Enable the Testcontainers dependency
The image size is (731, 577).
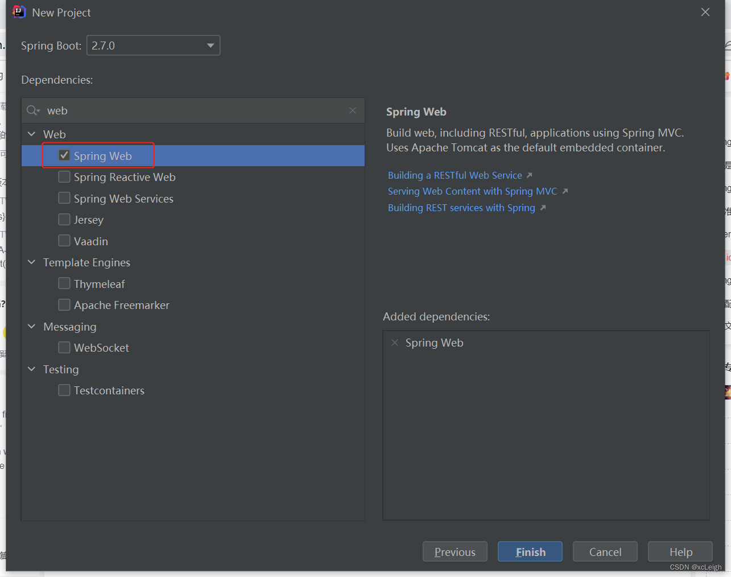tap(64, 390)
